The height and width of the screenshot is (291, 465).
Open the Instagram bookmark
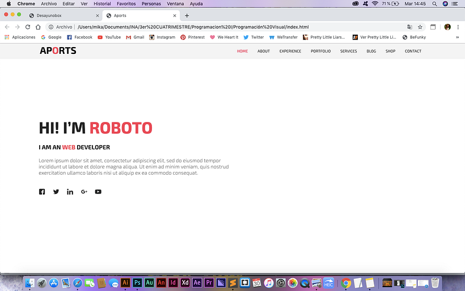[162, 37]
